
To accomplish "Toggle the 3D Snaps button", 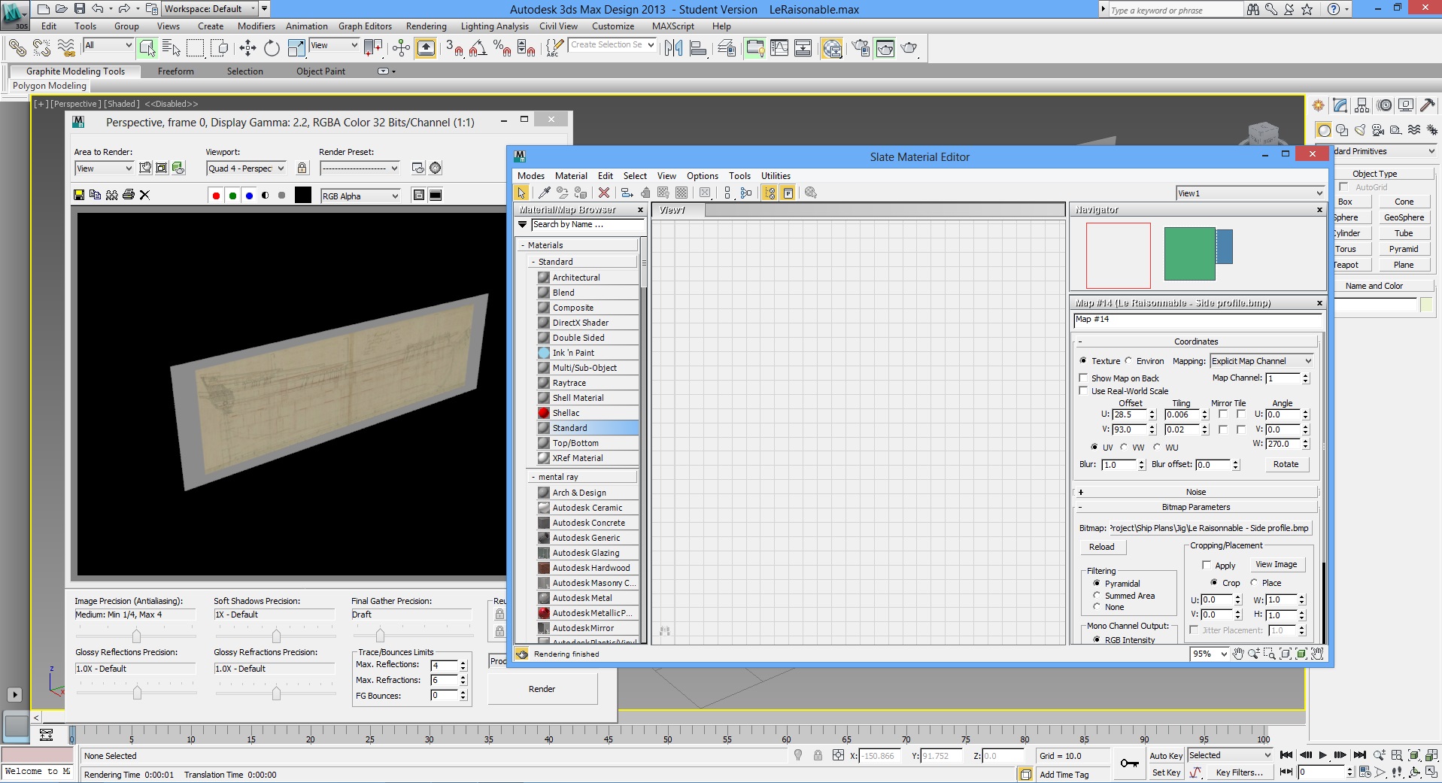I will pos(454,48).
